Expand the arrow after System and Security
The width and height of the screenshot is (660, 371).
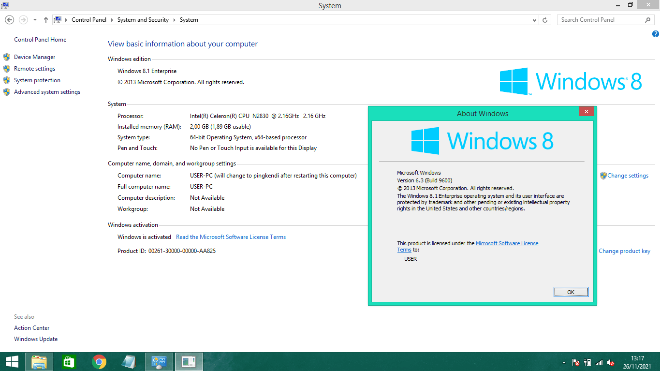click(174, 20)
